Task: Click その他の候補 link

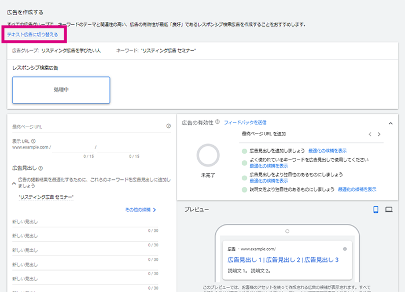Action: (141, 210)
